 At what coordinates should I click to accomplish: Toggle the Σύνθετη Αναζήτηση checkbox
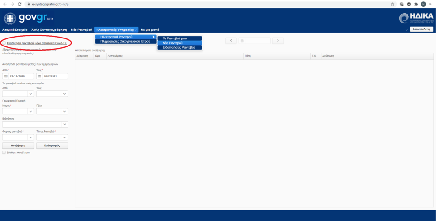4,152
